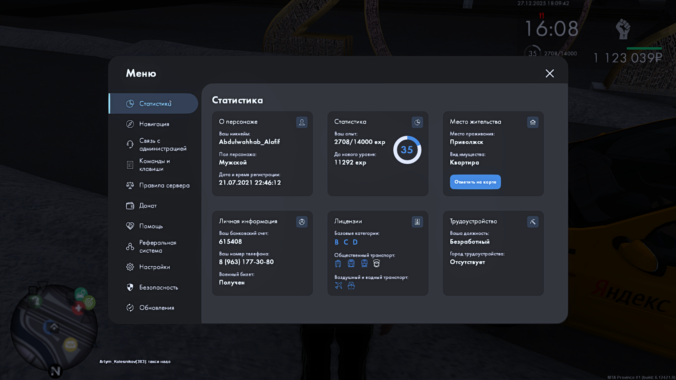
Task: Select Команды и клавиши menu item
Action: tap(154, 165)
